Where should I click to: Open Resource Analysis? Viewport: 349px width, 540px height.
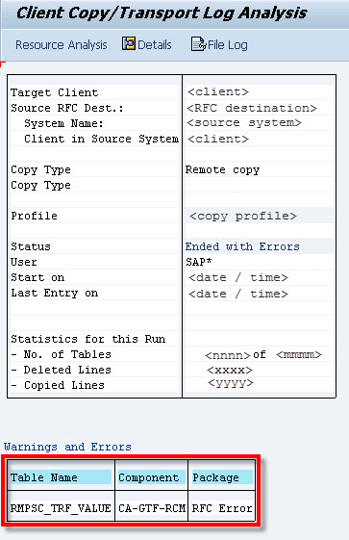tap(62, 45)
